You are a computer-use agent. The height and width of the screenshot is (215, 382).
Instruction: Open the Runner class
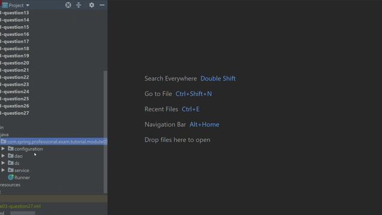point(22,177)
